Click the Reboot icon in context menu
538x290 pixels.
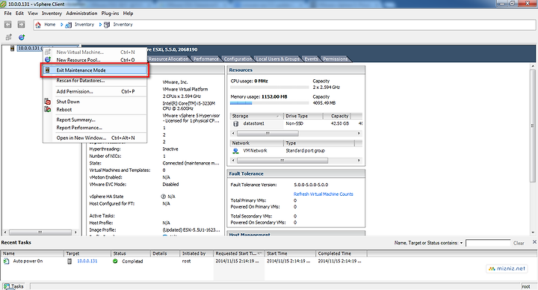47,109
